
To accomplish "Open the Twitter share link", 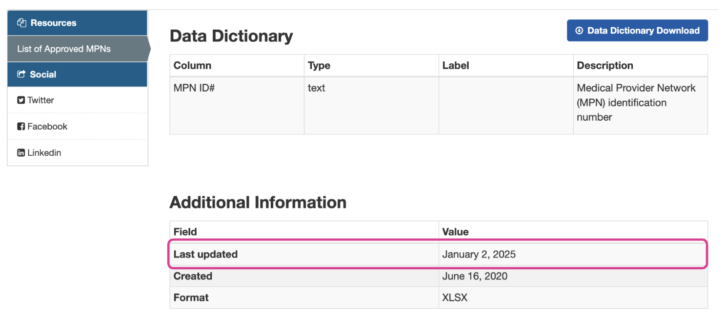I will (40, 100).
